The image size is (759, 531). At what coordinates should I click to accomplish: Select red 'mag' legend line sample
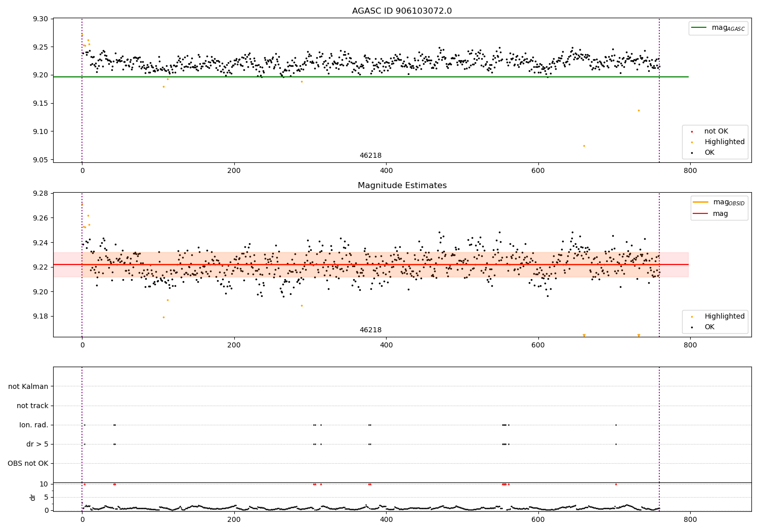tap(701, 214)
